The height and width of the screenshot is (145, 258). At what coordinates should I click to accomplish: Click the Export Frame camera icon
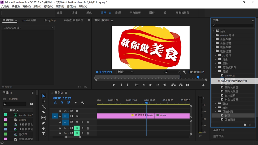[188, 85]
